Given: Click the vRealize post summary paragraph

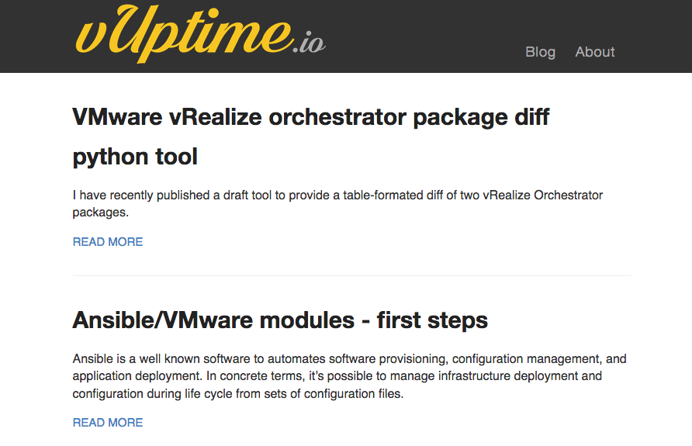Looking at the screenshot, I should [x=337, y=204].
